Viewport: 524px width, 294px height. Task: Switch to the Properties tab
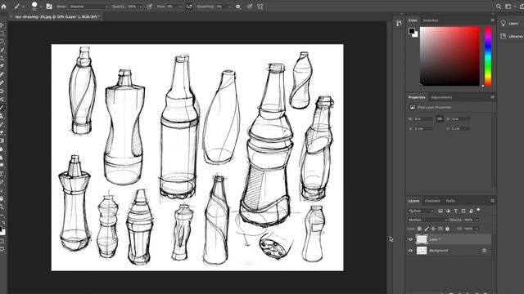point(417,97)
